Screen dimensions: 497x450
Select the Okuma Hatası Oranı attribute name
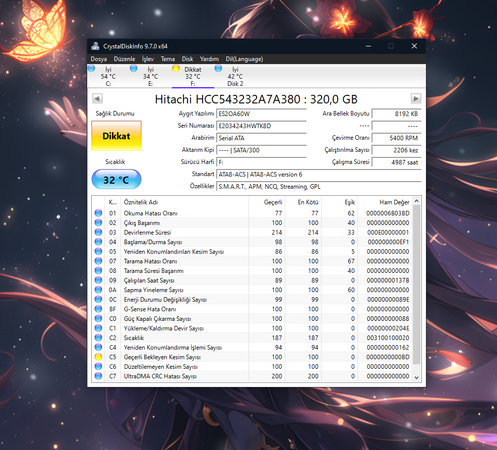point(151,213)
